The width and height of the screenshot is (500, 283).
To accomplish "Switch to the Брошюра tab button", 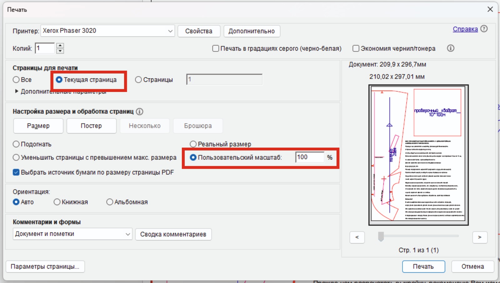I will (x=198, y=126).
